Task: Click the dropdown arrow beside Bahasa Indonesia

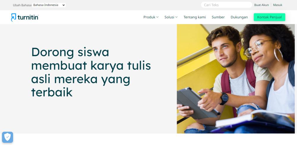Action: 64,5
